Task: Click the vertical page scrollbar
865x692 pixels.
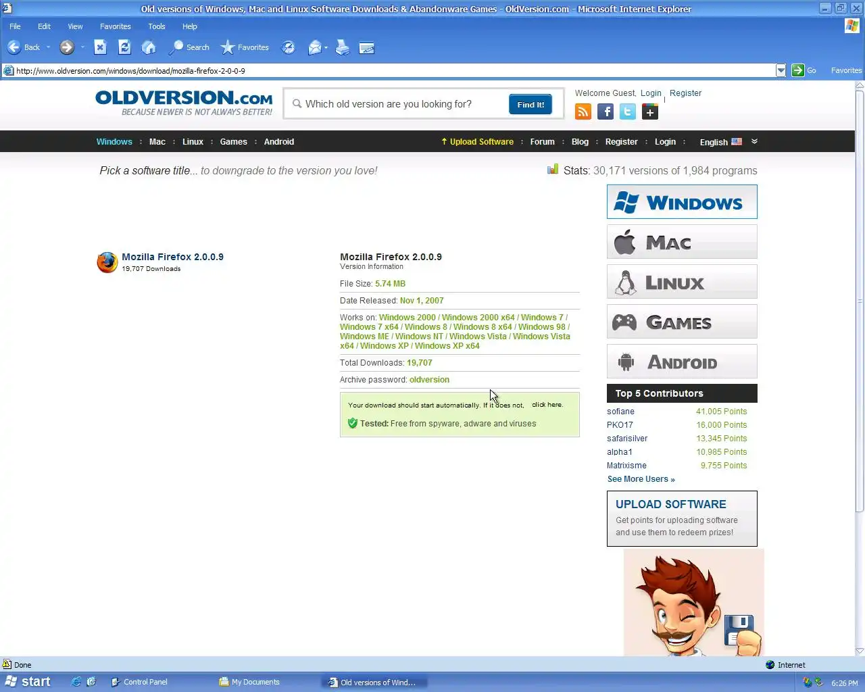Action: point(860,301)
